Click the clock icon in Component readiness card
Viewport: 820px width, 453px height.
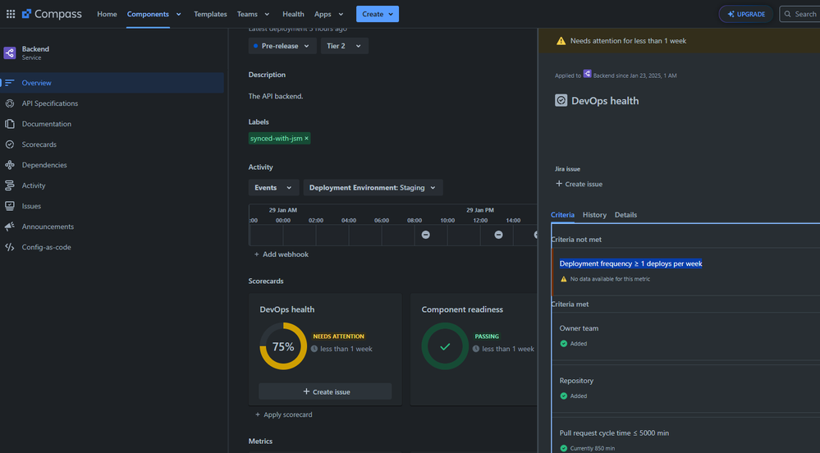[476, 349]
